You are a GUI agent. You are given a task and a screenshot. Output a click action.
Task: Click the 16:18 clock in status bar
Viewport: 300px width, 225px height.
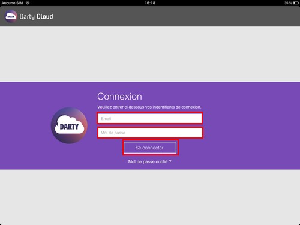(150, 3)
